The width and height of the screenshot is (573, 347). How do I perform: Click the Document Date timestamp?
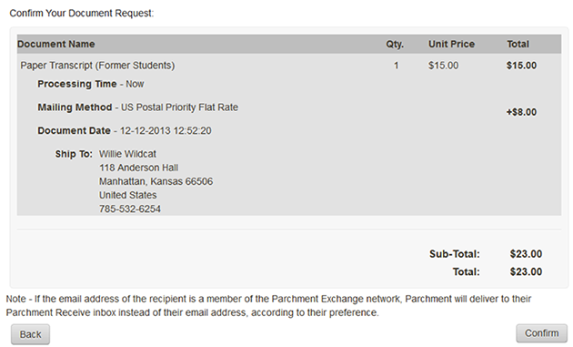coord(166,130)
